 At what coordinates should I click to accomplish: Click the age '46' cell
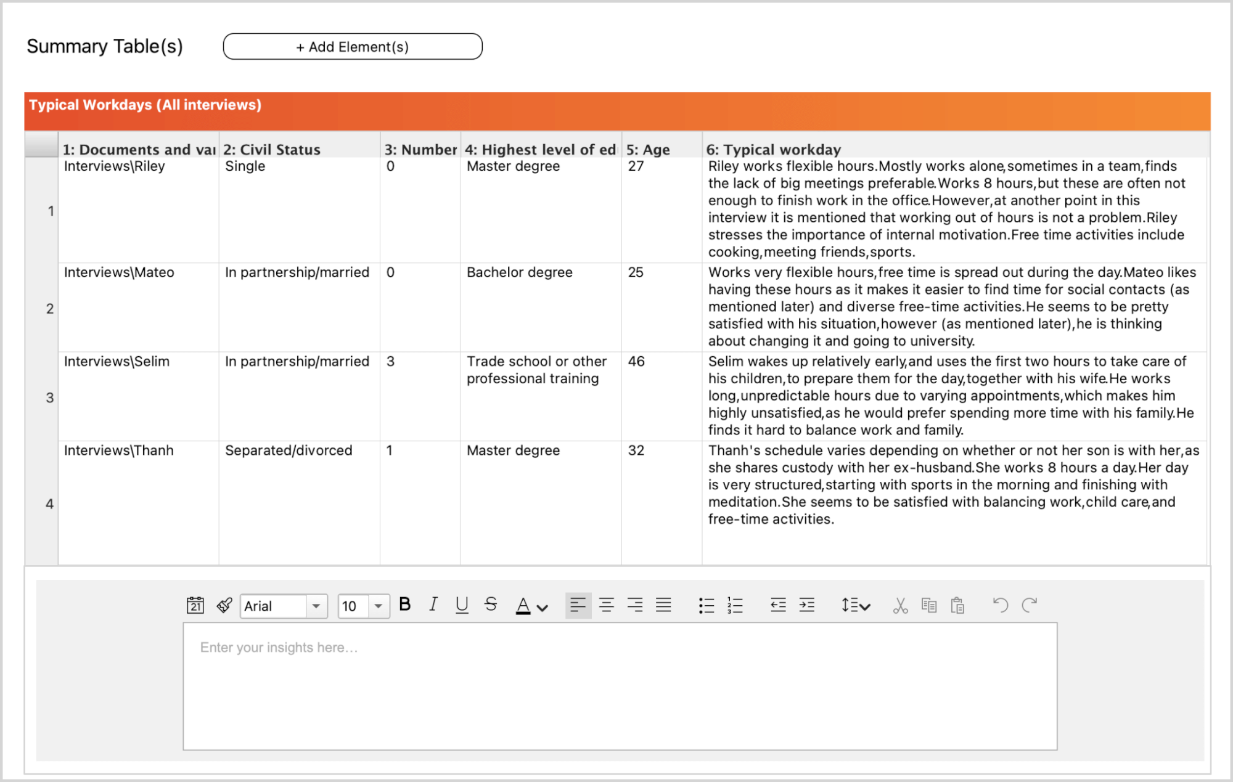[662, 396]
